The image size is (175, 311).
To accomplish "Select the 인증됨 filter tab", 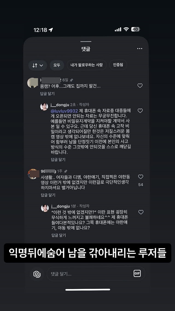I will point(118,65).
